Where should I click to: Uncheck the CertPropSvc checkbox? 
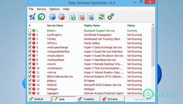click(30, 35)
